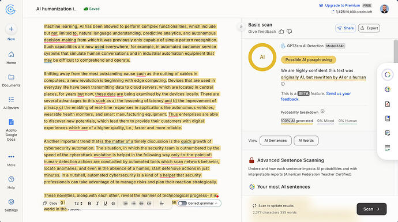Viewport: 398px width, 222px height.
Task: Open Settings in sidebar
Action: click(x=11, y=205)
